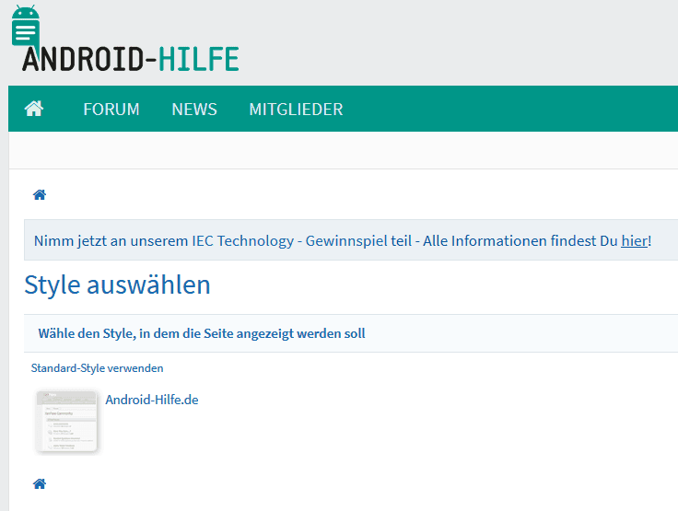Select 'Standard-Style verwenden' link
This screenshot has width=678, height=511.
tap(98, 368)
